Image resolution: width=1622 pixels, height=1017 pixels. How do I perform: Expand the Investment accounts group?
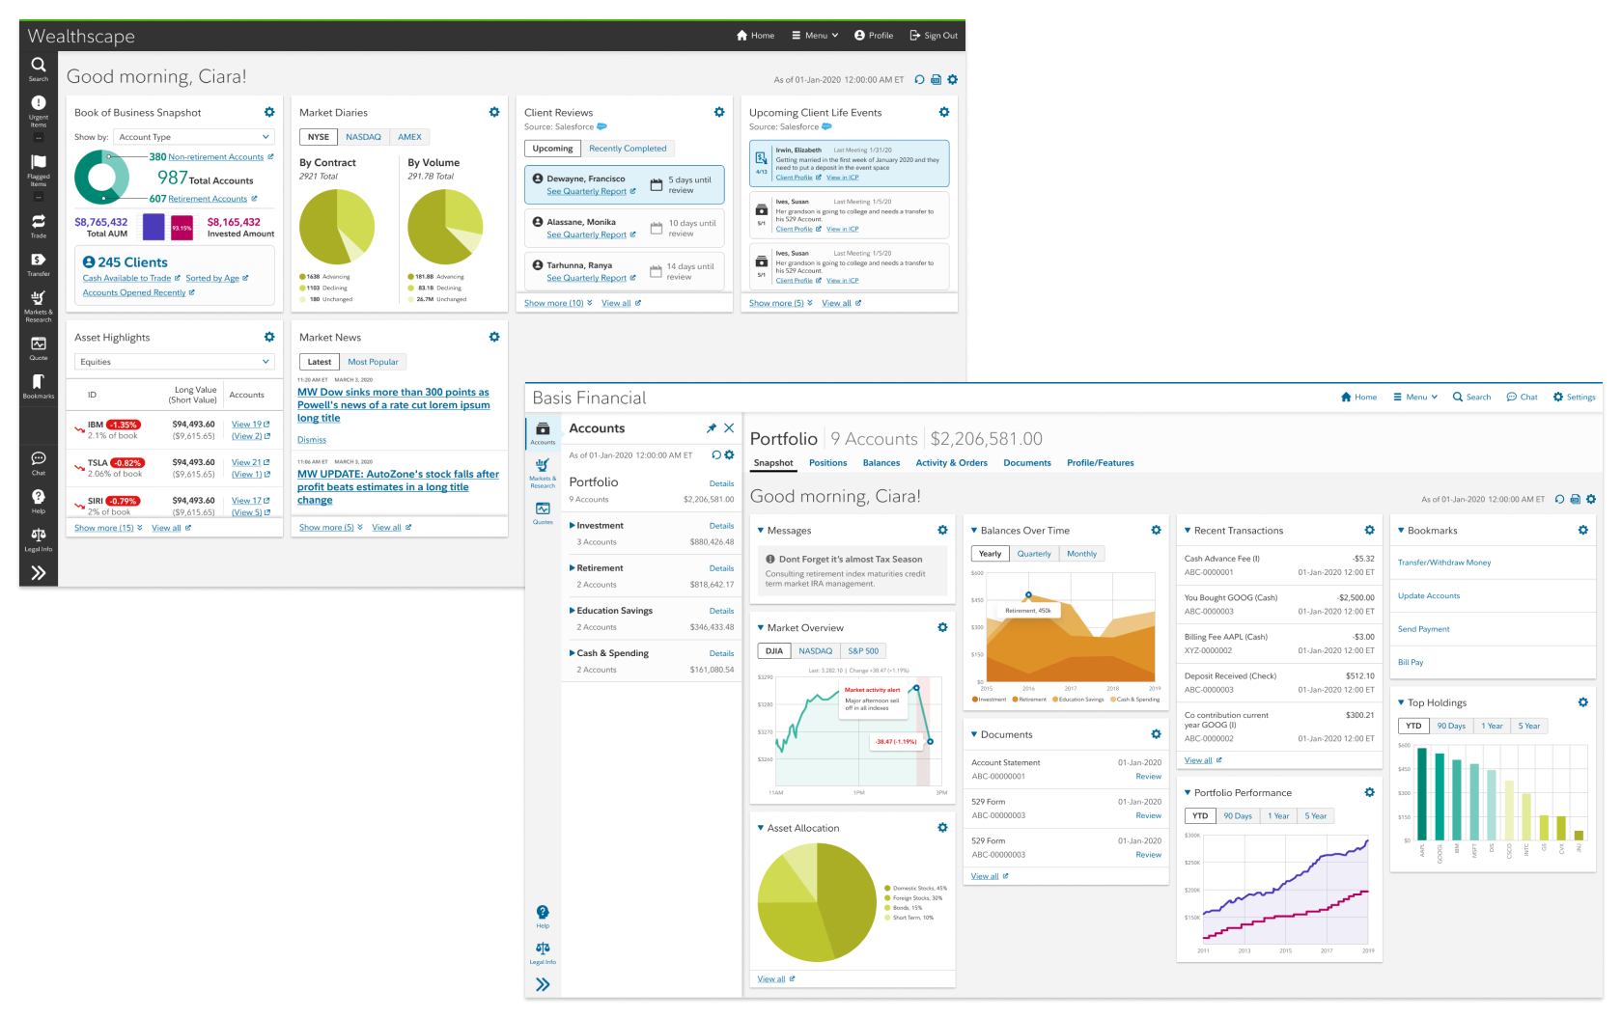coord(572,526)
